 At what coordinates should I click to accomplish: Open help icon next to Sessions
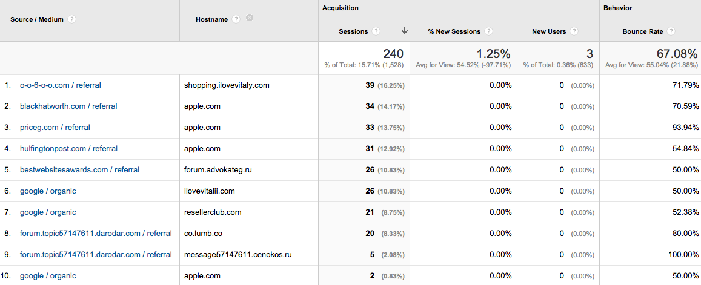coord(376,31)
